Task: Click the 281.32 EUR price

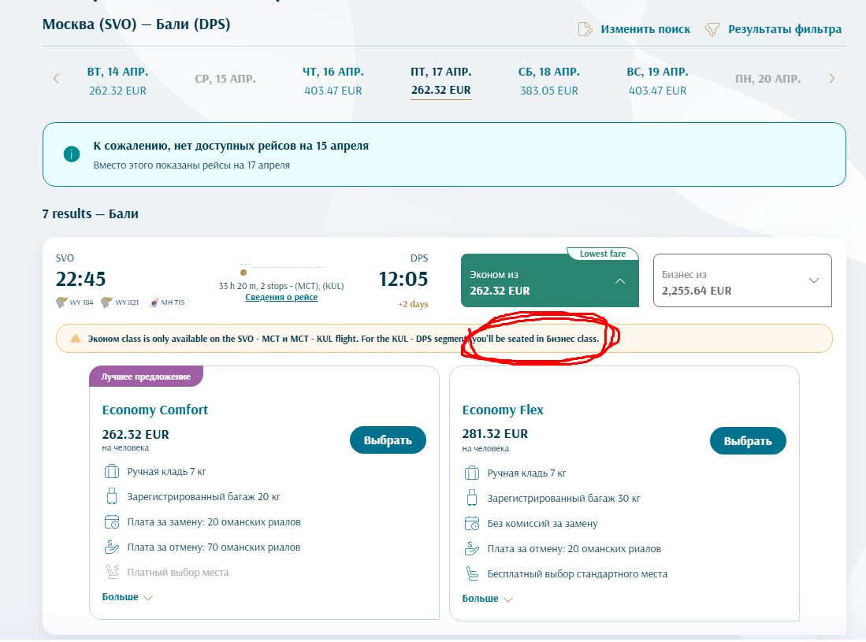Action: click(x=495, y=434)
